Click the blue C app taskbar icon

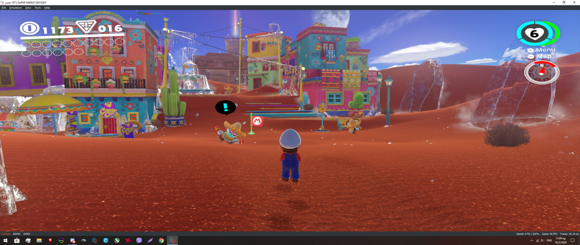[x=106, y=240]
